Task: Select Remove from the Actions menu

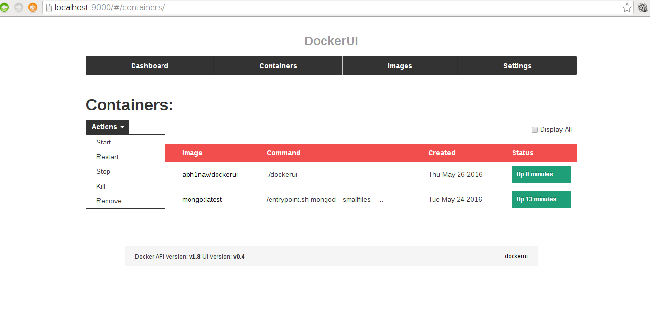Action: (109, 201)
